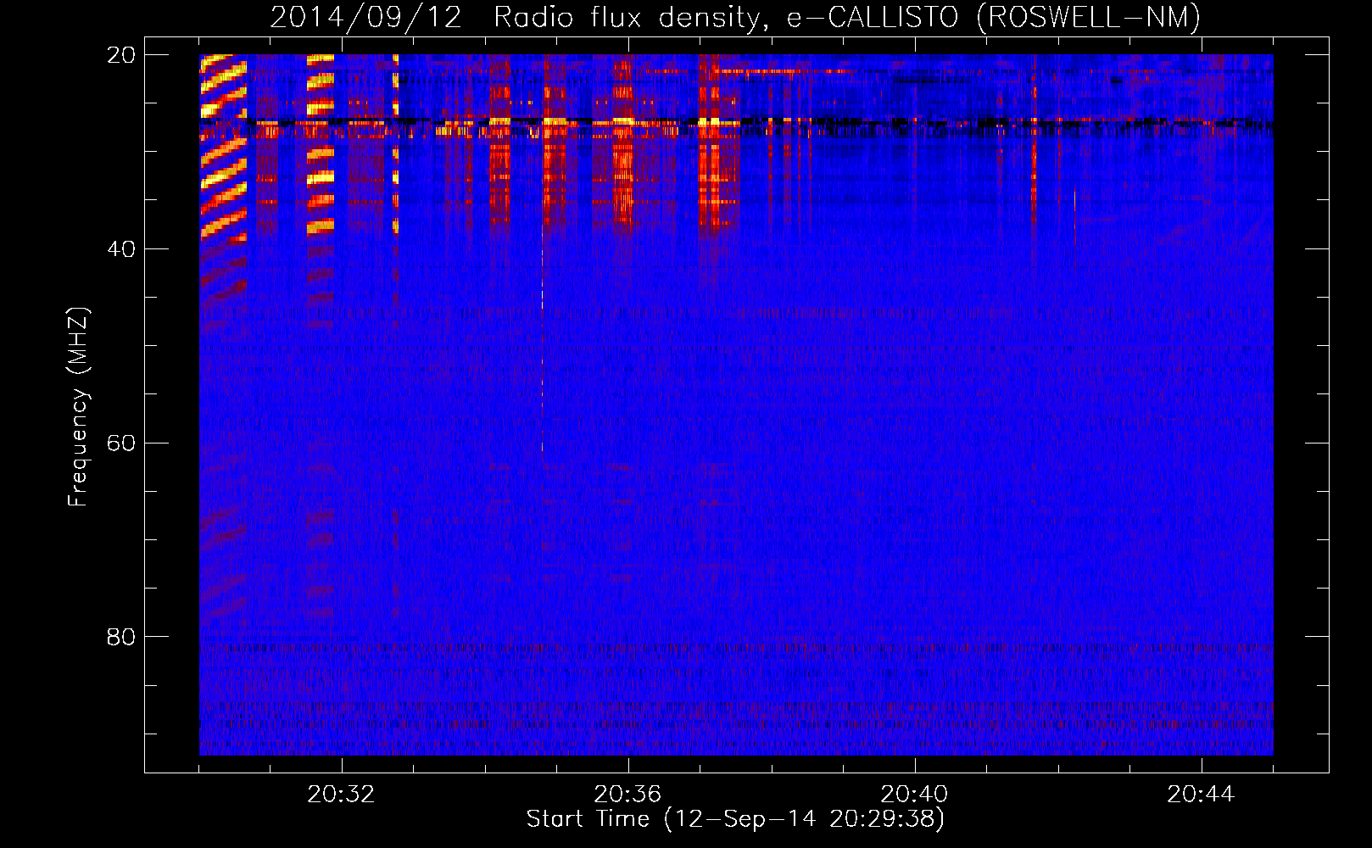Click the '20:36' time tick label
Viewport: 1372px width, 848px height.
click(x=627, y=795)
